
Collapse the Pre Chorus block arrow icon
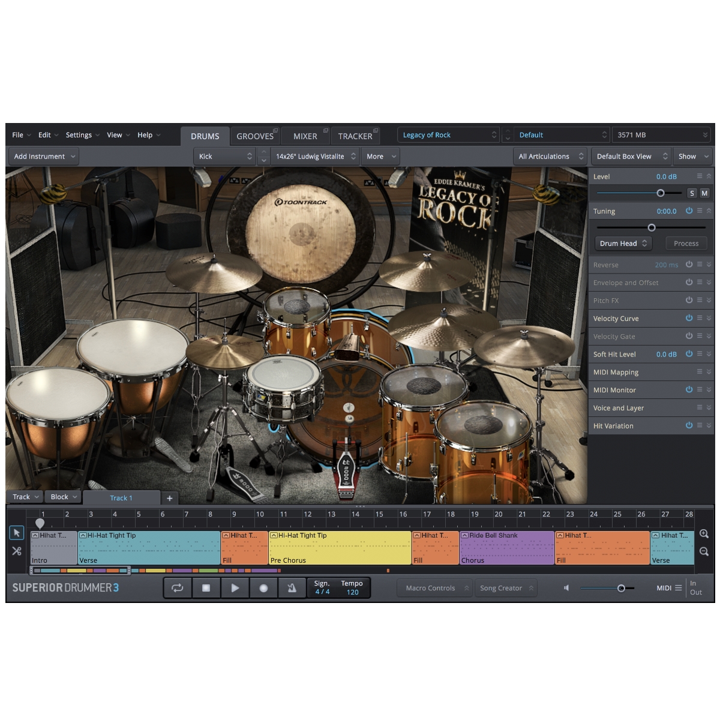click(x=274, y=535)
